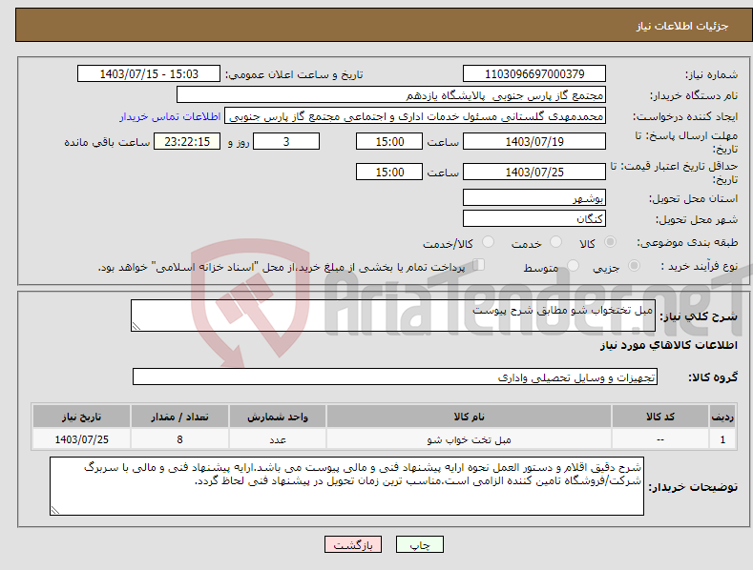Click the طبقه بندی موضوعی label
753x570 pixels.
click(687, 243)
